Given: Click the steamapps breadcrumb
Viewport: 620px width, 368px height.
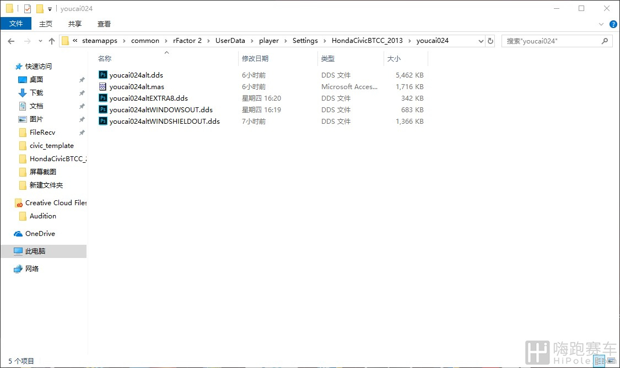Looking at the screenshot, I should click(x=100, y=41).
